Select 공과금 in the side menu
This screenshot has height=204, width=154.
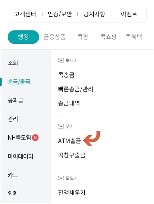15,100
